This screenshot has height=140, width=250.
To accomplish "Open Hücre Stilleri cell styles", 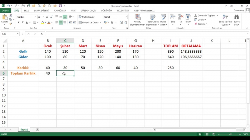I will coord(163,20).
